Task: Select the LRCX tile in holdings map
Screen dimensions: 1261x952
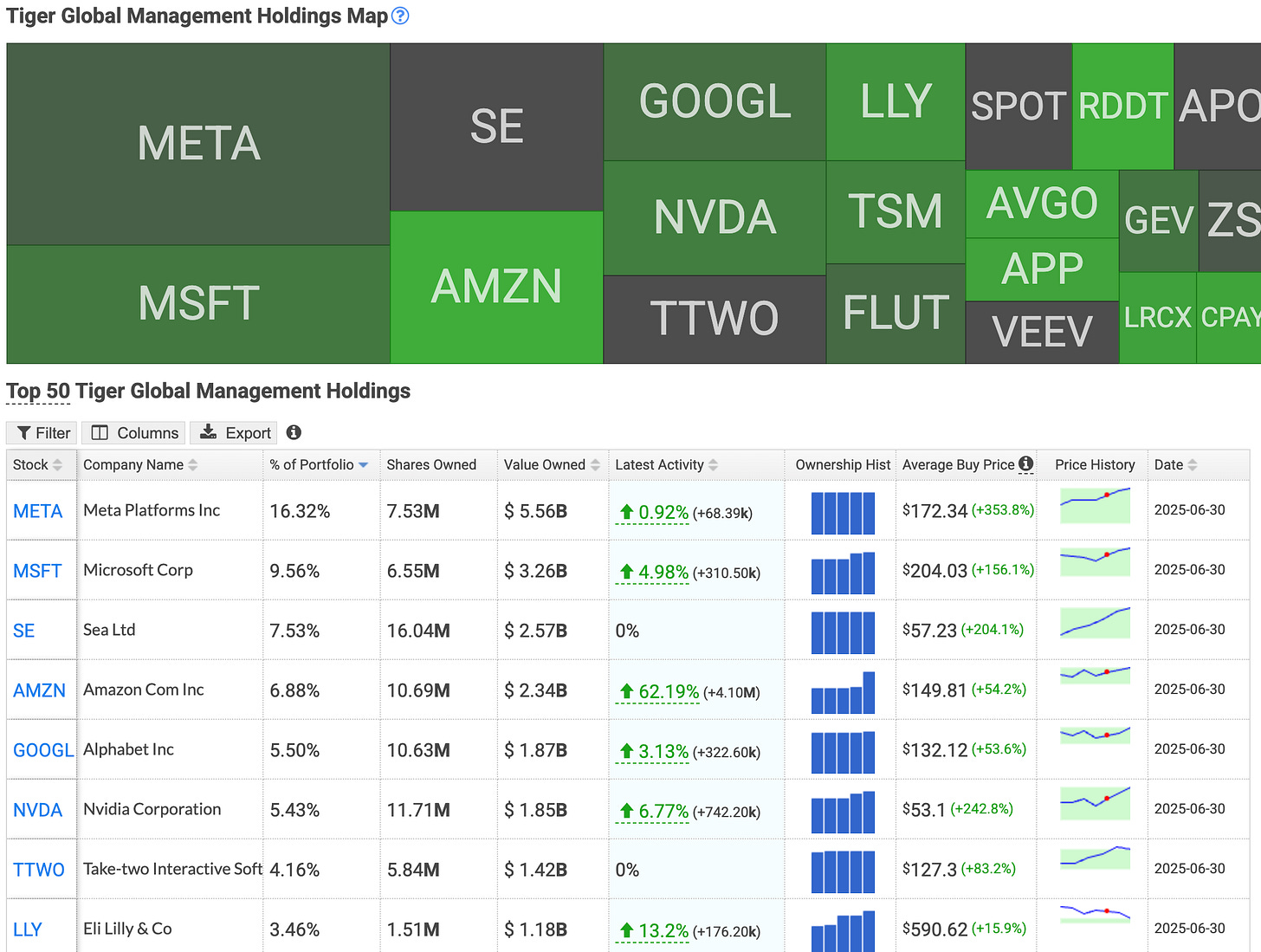Action: pyautogui.click(x=1158, y=318)
